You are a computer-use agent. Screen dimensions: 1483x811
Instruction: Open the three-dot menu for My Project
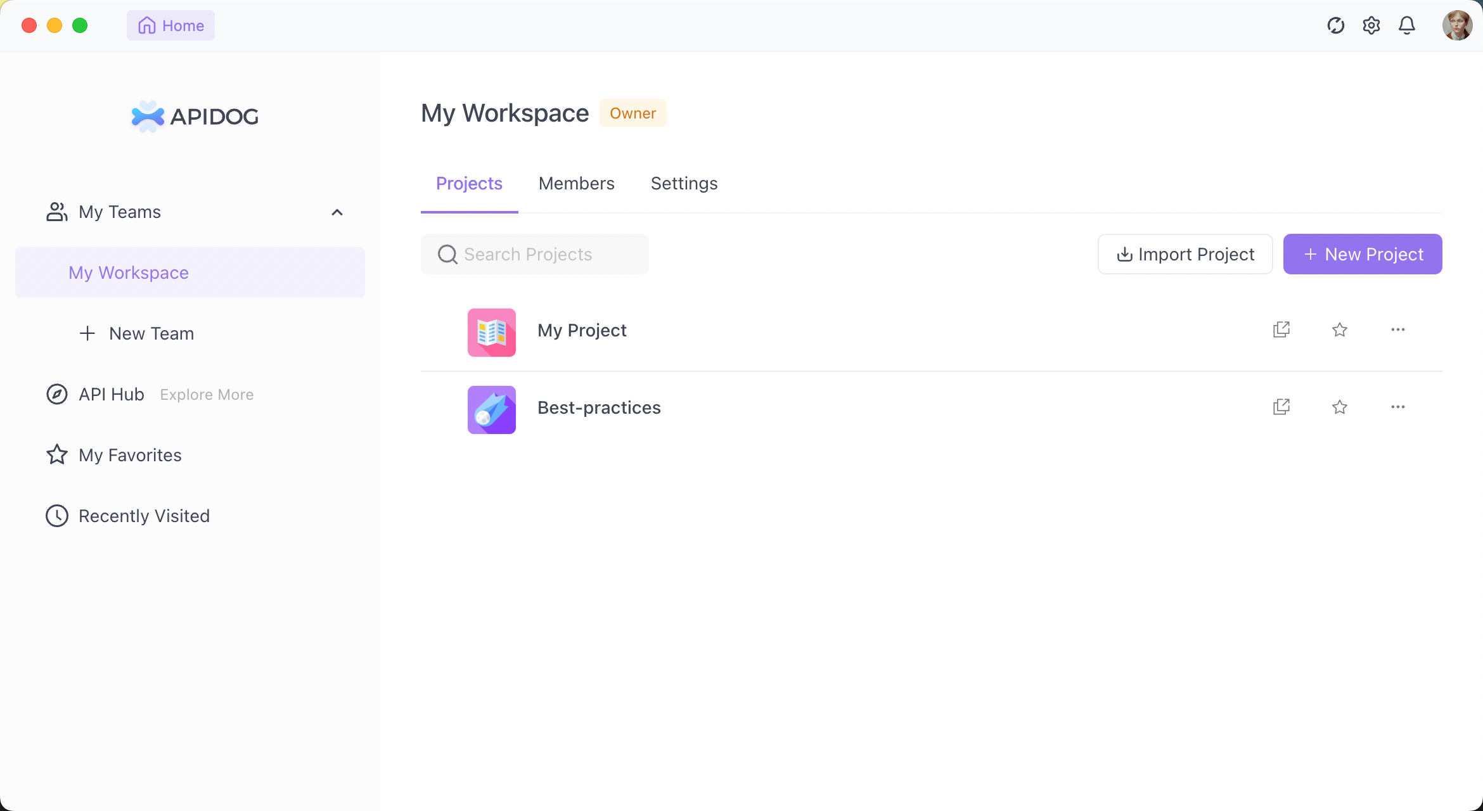[1397, 329]
